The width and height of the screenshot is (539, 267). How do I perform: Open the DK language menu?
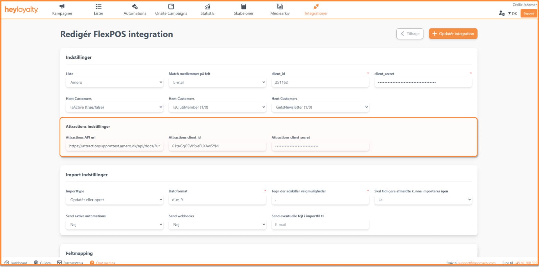pos(513,13)
